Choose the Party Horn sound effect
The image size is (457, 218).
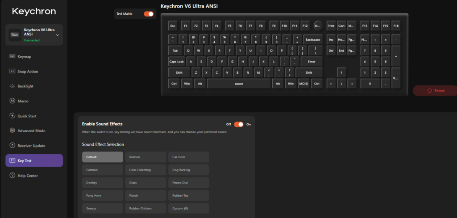tap(103, 196)
